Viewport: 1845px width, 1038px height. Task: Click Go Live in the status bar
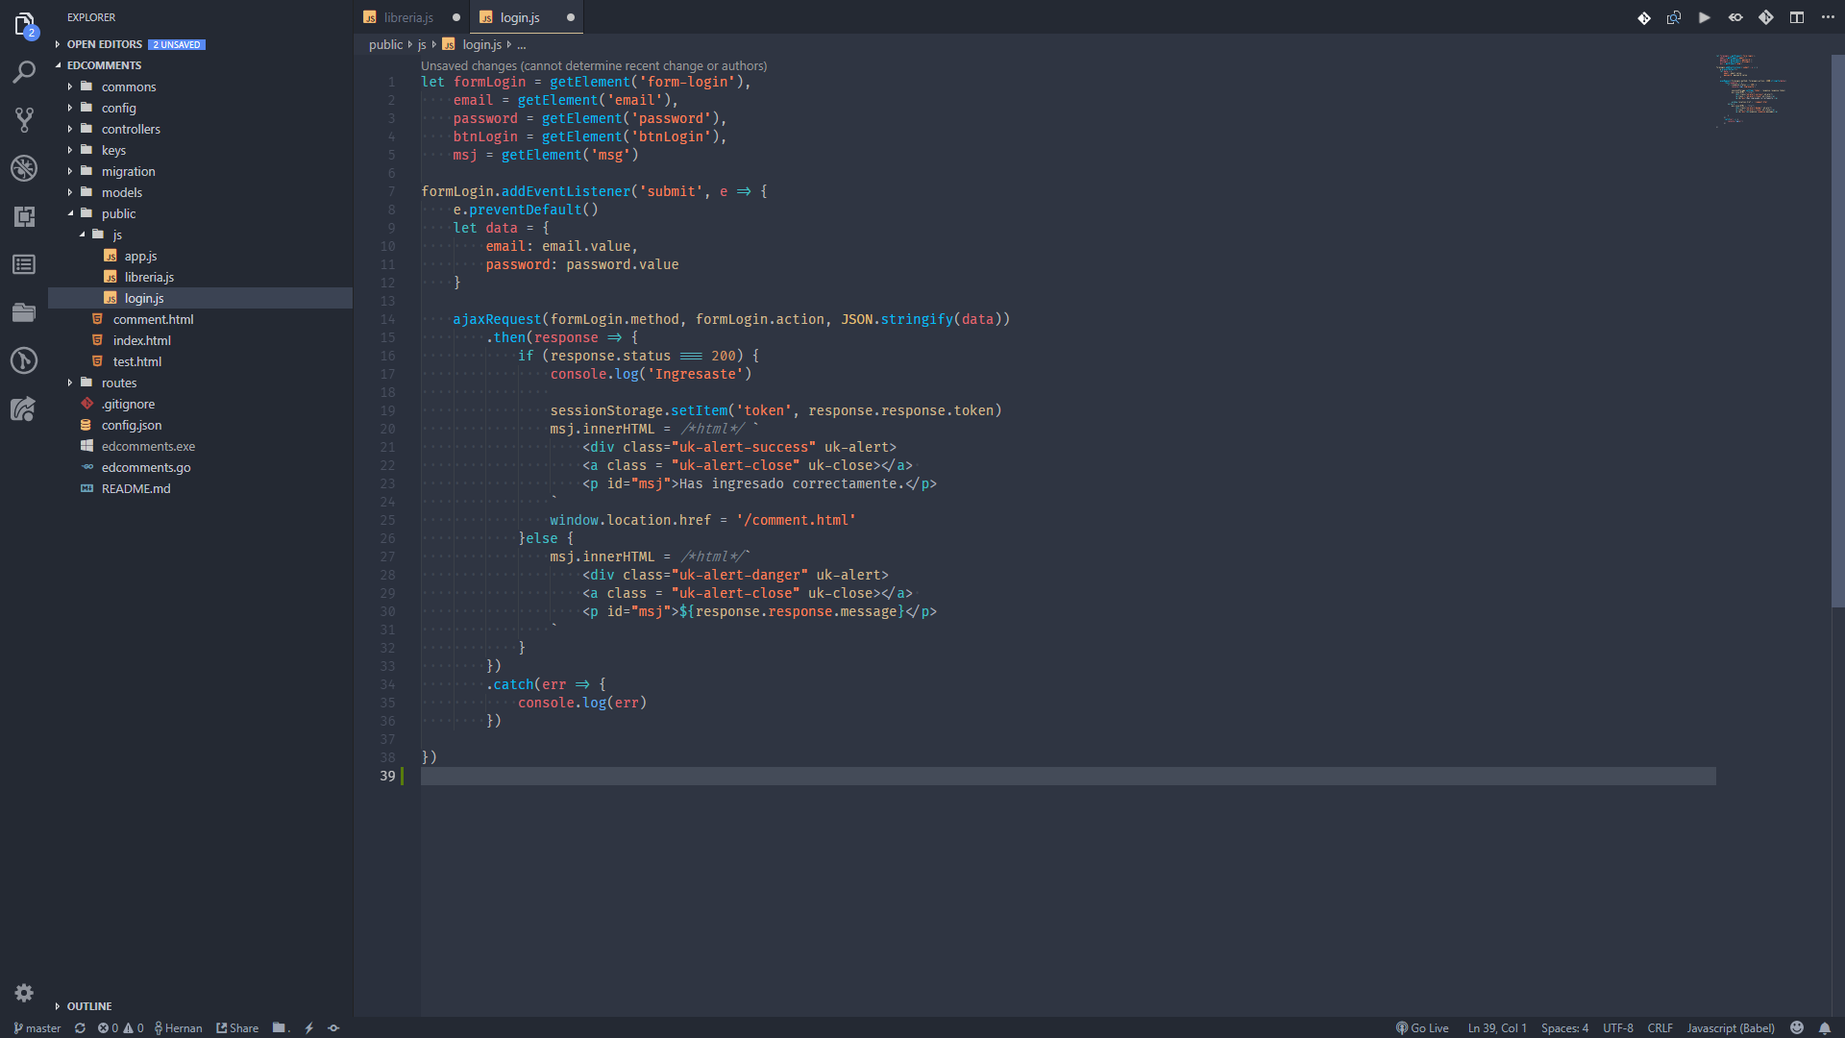point(1422,1027)
